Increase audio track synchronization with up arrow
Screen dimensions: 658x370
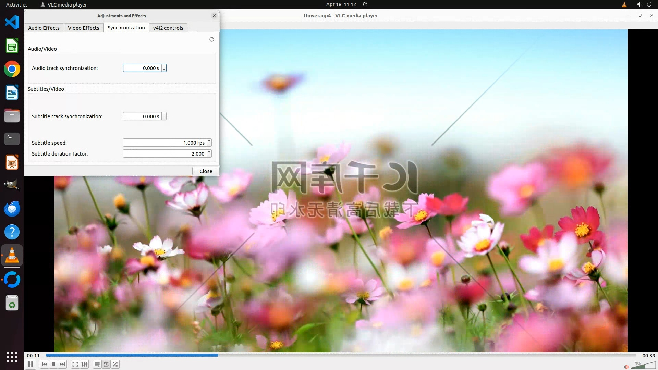(x=164, y=66)
